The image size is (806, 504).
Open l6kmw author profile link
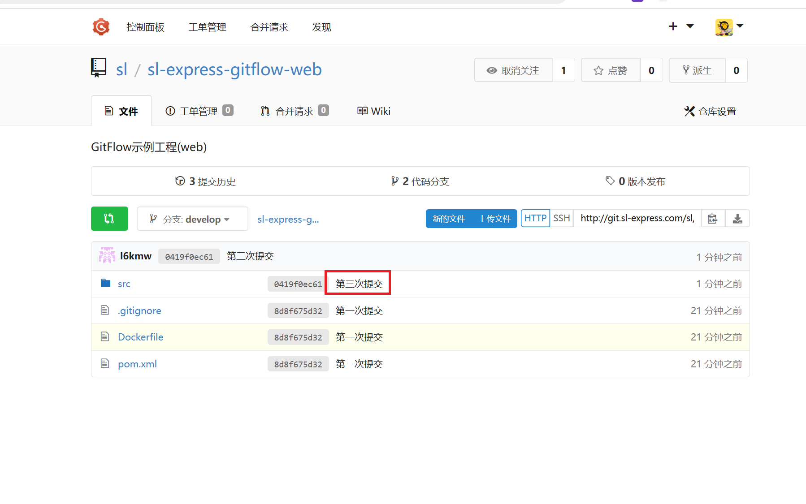(x=136, y=256)
